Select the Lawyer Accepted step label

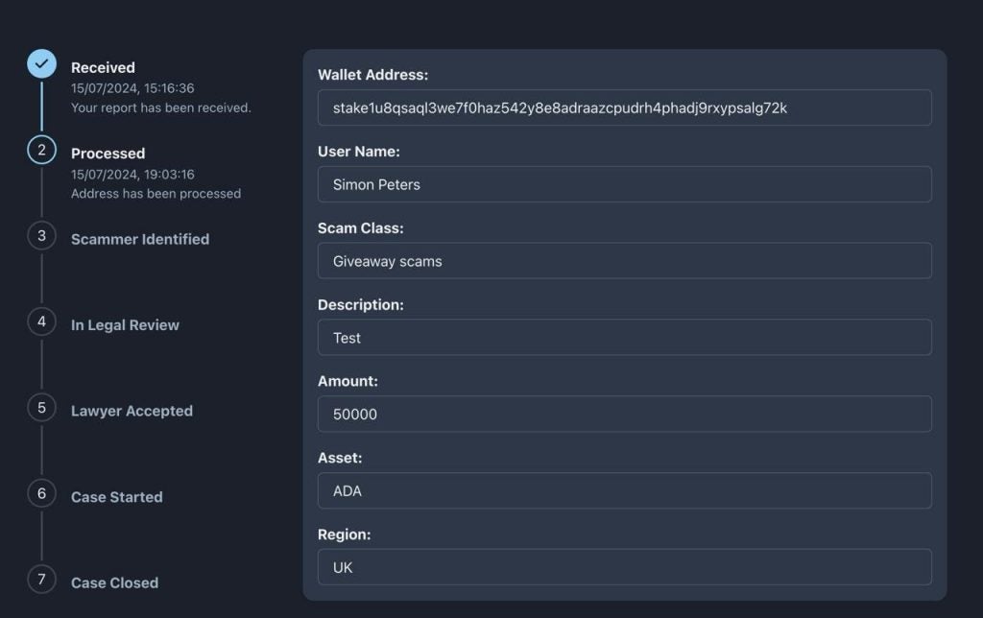[132, 411]
